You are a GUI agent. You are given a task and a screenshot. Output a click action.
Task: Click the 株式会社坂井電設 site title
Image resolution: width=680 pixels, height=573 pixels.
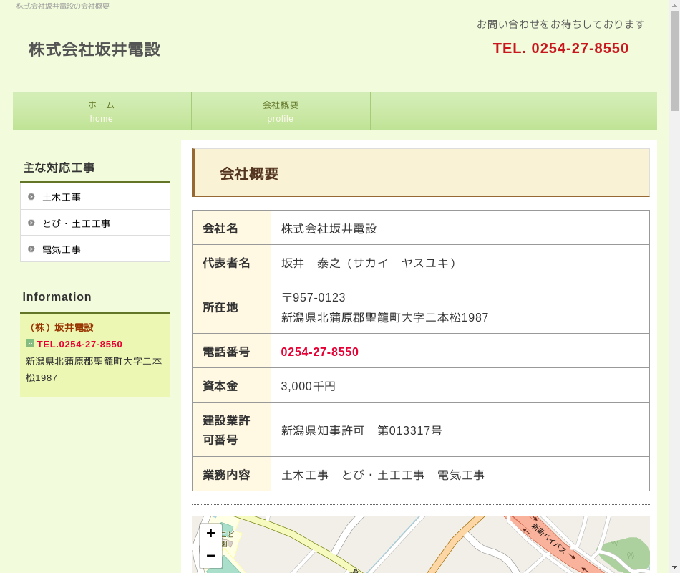pyautogui.click(x=94, y=49)
